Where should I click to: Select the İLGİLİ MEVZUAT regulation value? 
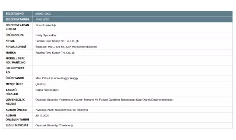[x=54, y=125]
